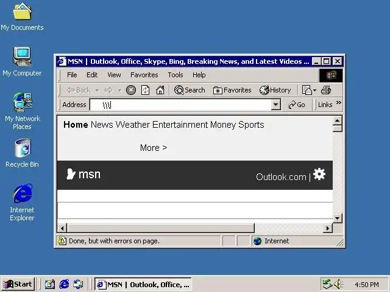Open the Outlook.com link
This screenshot has height=292, width=390.
[281, 177]
